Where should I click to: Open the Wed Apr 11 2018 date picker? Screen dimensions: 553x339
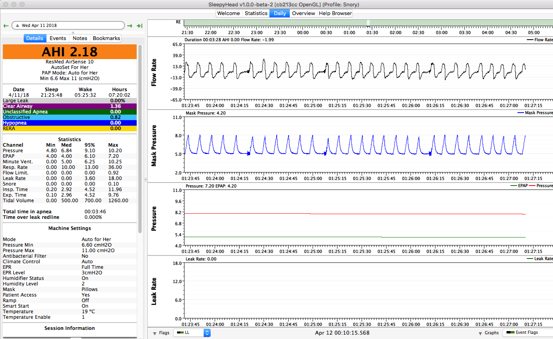coord(68,25)
